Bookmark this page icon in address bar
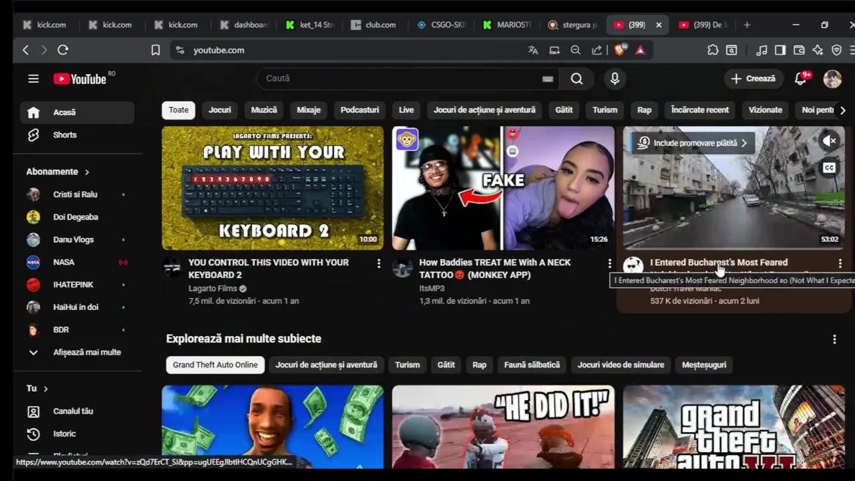The height and width of the screenshot is (481, 855). tap(156, 50)
